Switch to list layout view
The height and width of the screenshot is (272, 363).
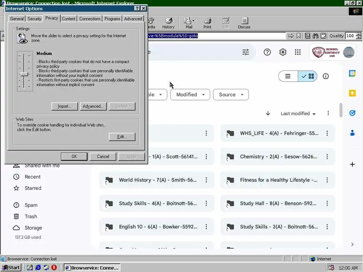(288, 76)
